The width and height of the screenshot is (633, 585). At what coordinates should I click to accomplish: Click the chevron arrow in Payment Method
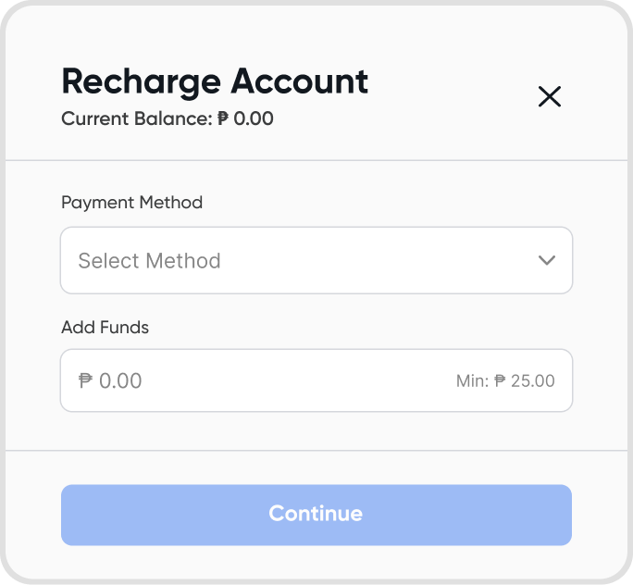[547, 260]
